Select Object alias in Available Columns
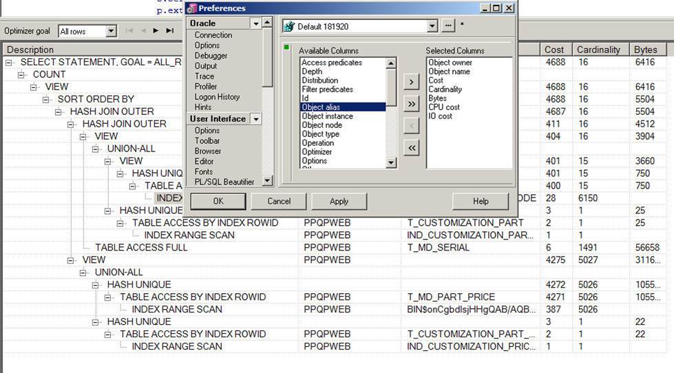This screenshot has height=373, width=674. (x=343, y=107)
